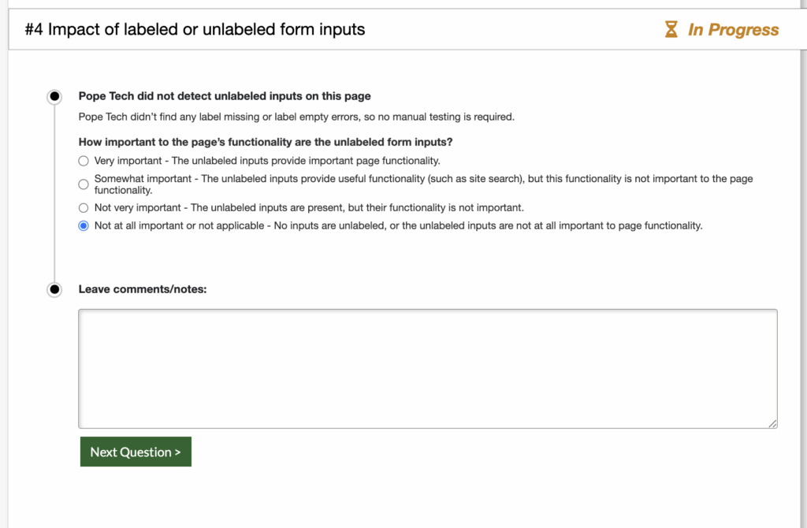Screen dimensions: 807x528
Task: Click the 'Not very important' option label text
Action: pyautogui.click(x=309, y=208)
